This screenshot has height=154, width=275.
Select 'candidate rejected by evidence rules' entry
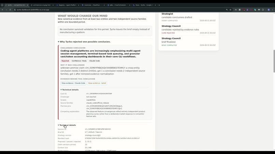180,30
